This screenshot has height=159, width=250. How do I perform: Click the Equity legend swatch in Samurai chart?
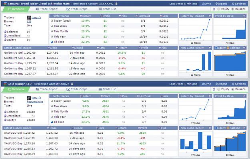click(x=216, y=48)
